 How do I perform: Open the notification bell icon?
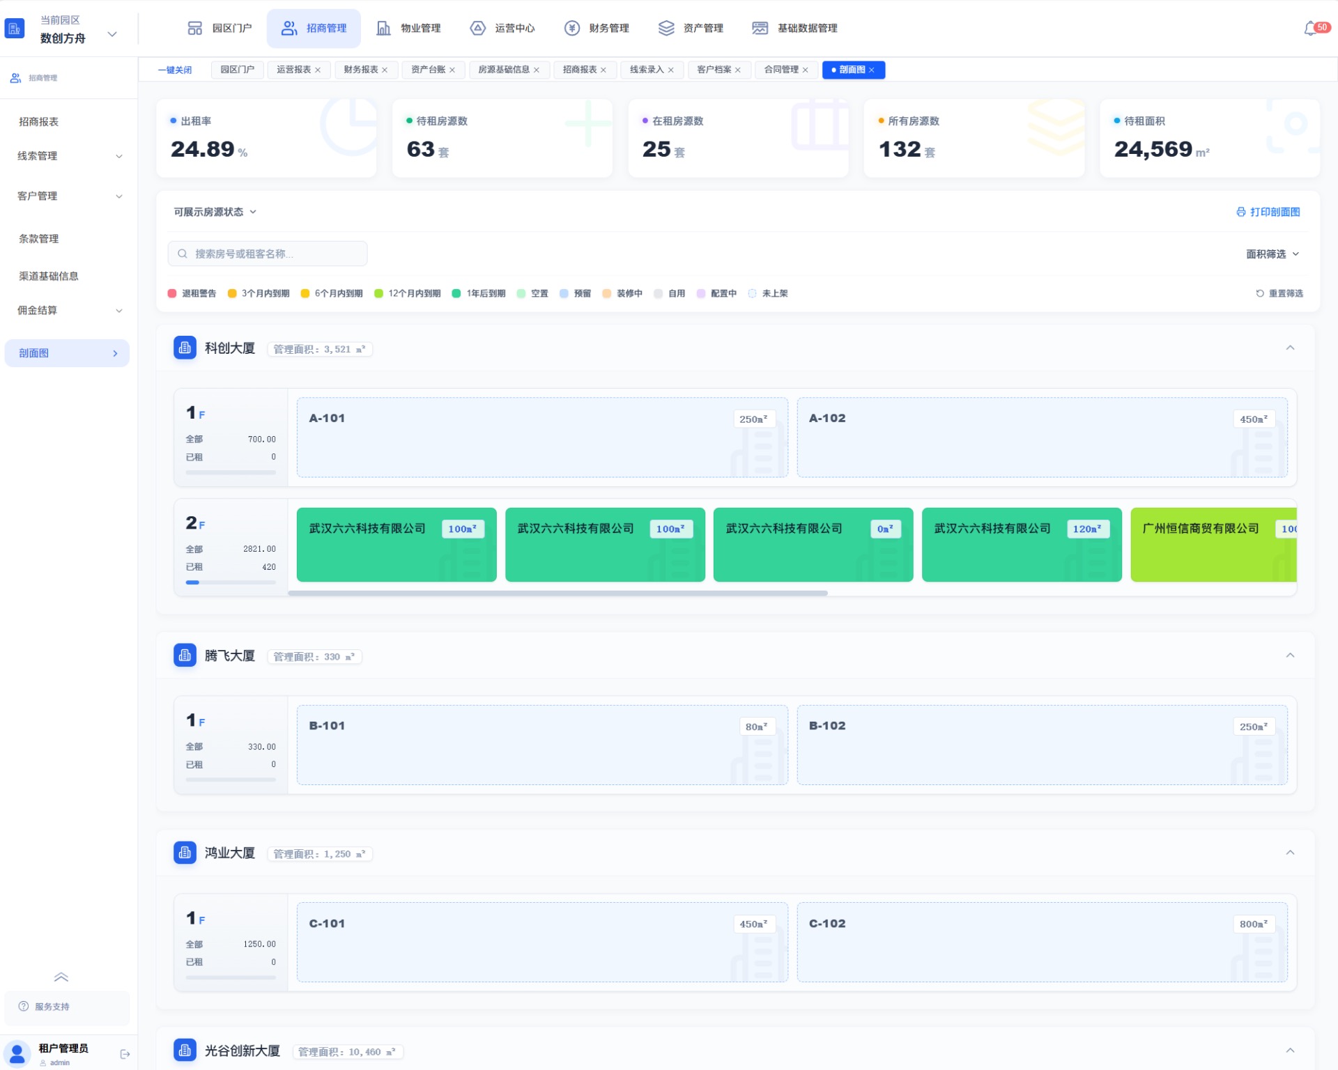(1310, 29)
